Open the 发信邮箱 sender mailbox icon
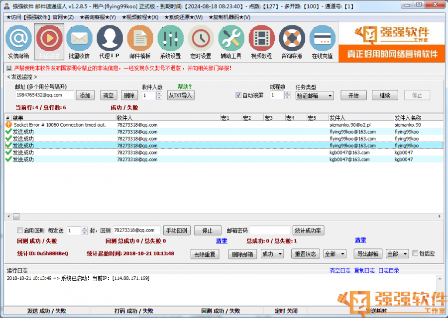 coord(18,38)
